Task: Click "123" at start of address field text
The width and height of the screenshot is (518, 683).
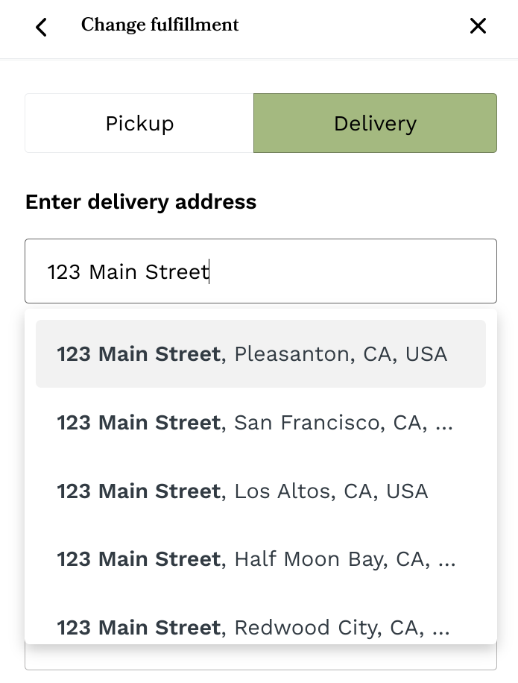Action: pyautogui.click(x=63, y=272)
